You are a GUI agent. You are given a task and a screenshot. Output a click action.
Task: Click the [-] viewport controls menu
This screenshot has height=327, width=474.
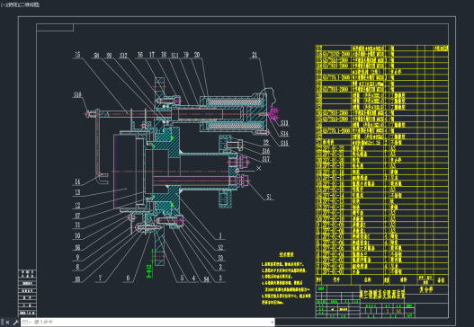click(3, 4)
